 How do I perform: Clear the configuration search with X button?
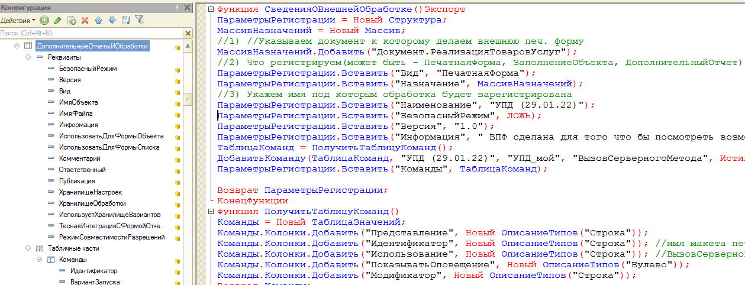pyautogui.click(x=188, y=33)
